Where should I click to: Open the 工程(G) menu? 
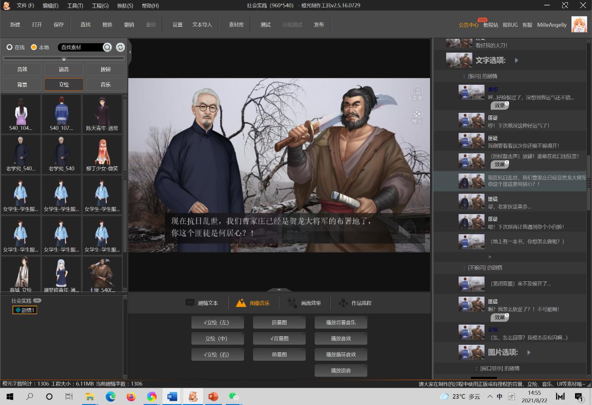[100, 6]
